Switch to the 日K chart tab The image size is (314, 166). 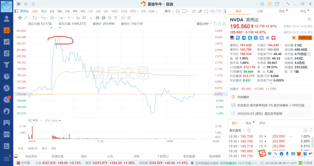[52, 11]
